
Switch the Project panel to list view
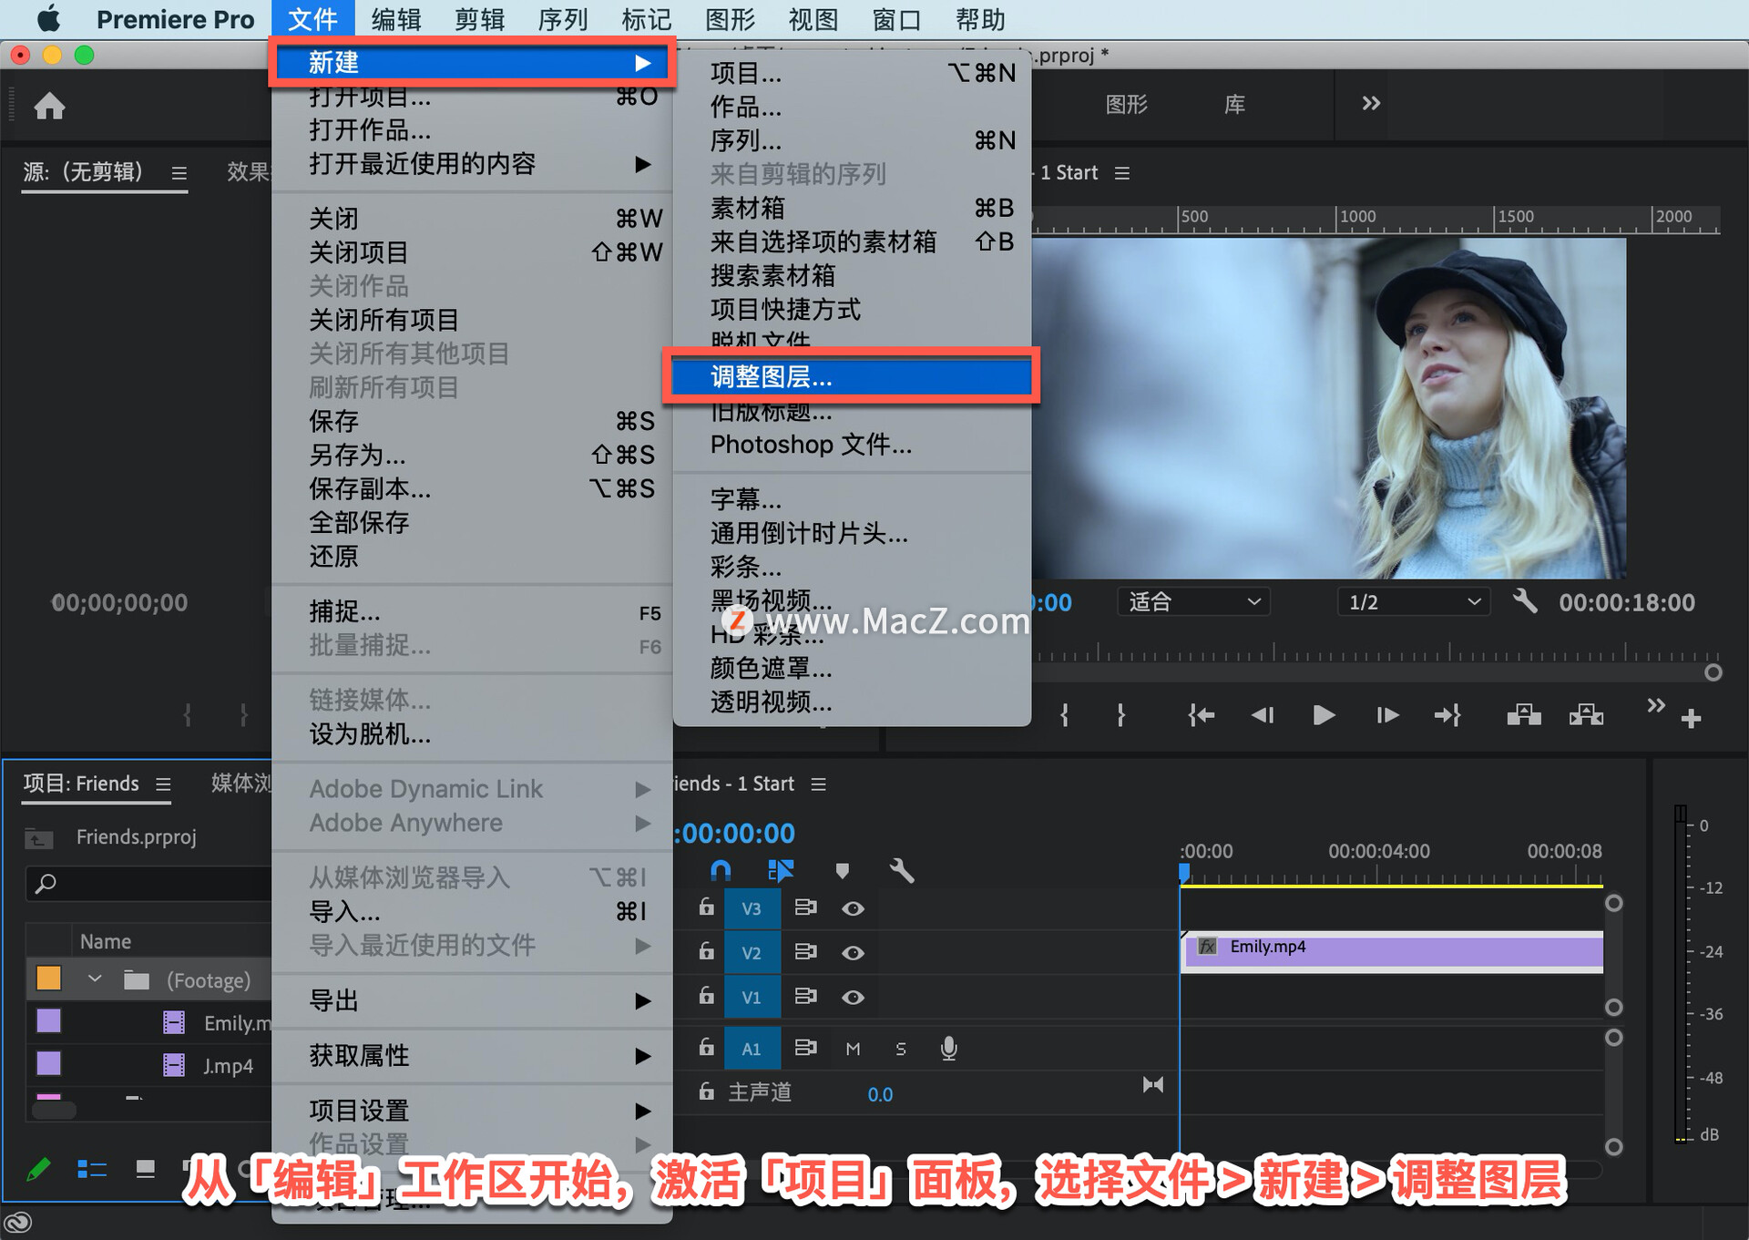click(x=91, y=1169)
